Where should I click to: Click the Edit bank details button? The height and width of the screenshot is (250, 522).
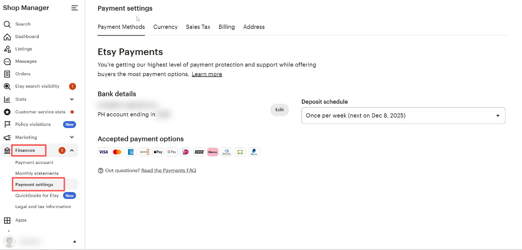(280, 110)
